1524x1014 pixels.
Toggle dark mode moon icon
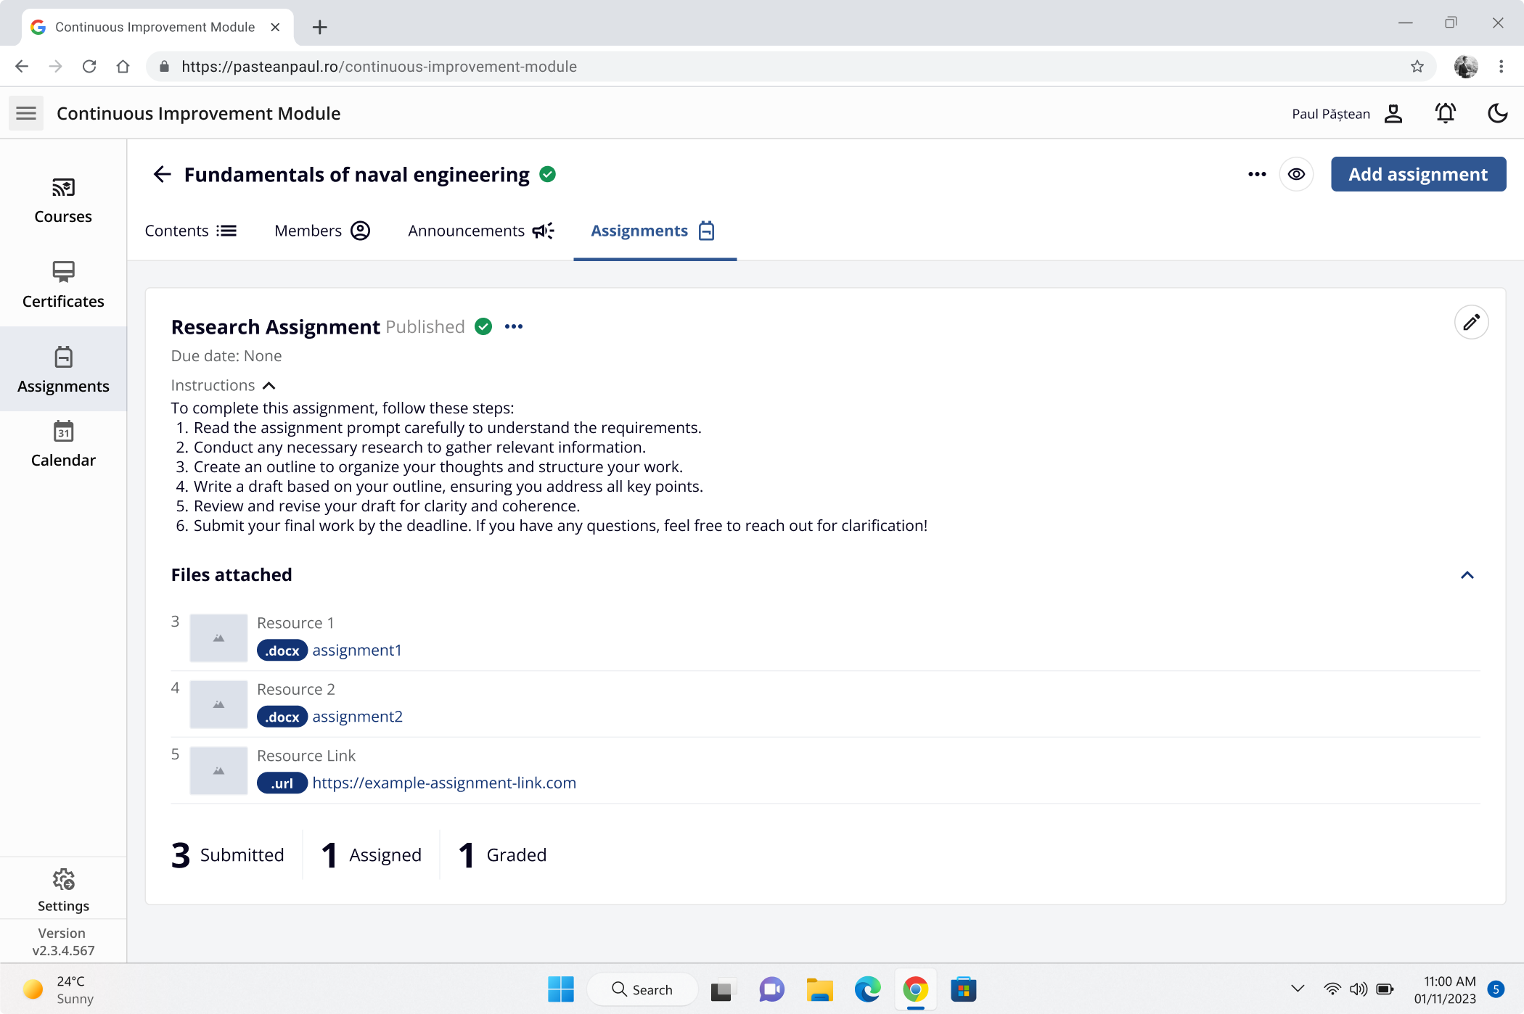coord(1497,113)
